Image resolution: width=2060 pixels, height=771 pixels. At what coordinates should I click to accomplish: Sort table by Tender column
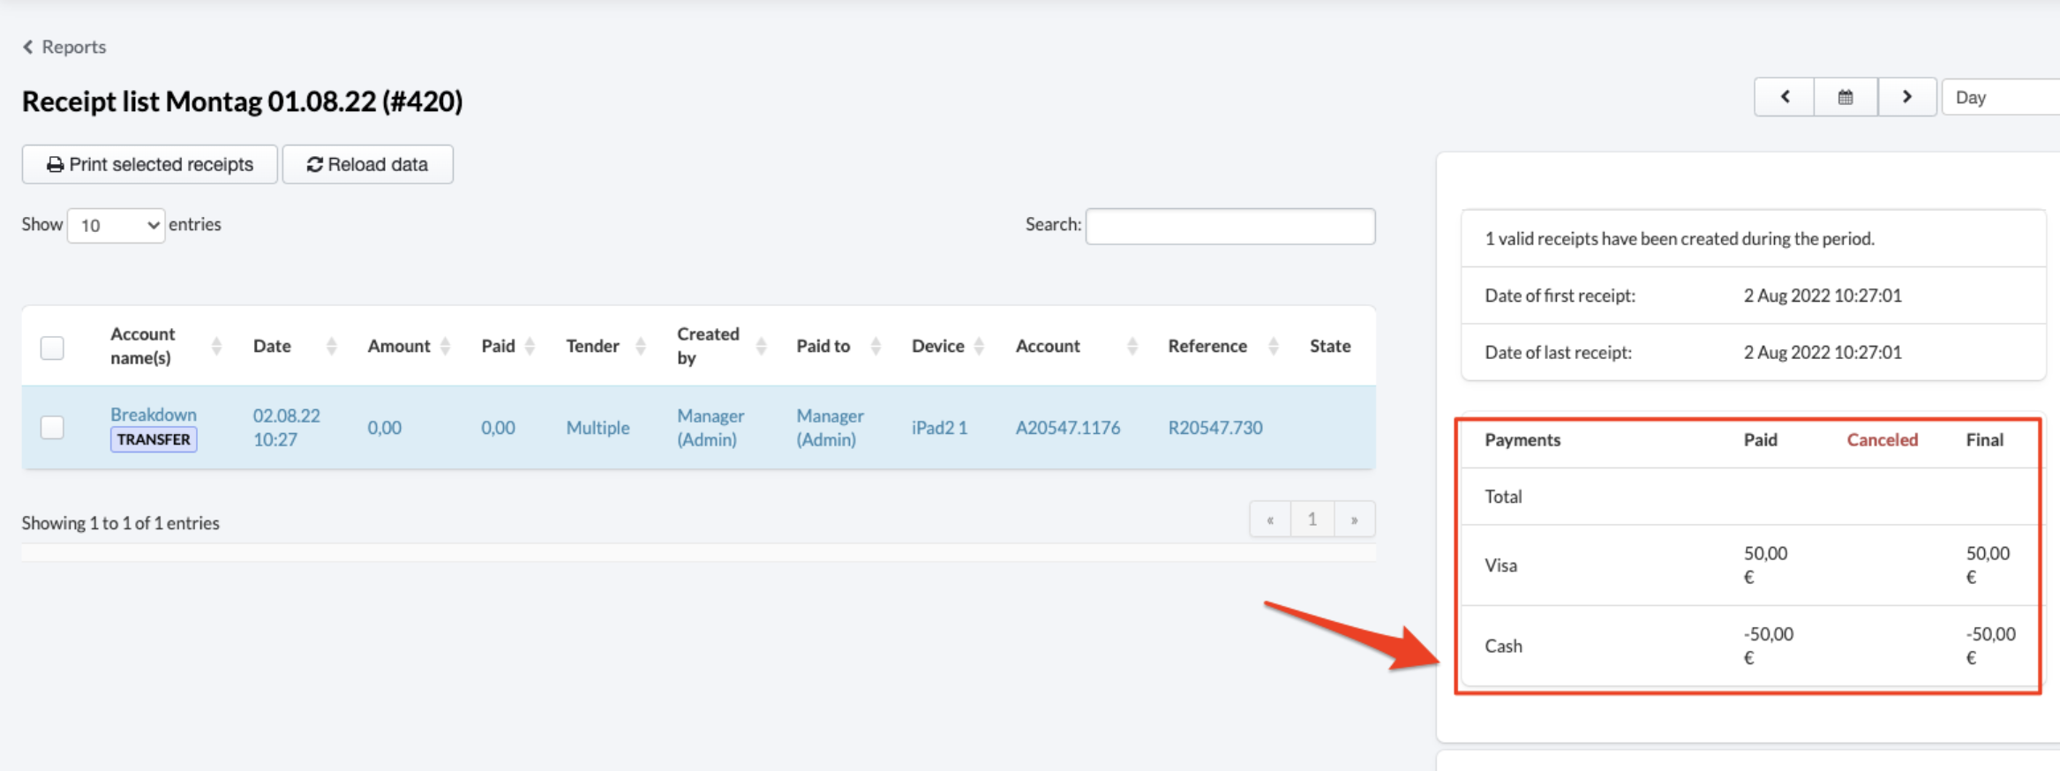click(592, 346)
